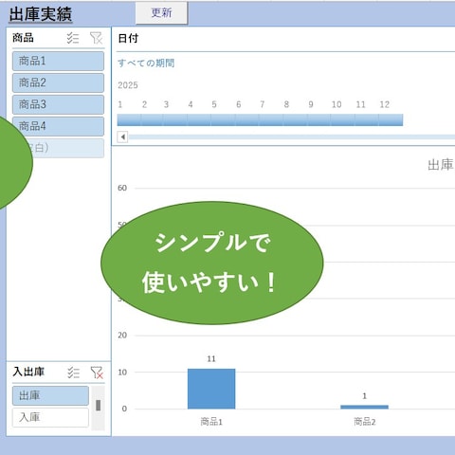Viewport: 455px width, 455px height.
Task: Click the 2025 year label
Action: click(128, 85)
